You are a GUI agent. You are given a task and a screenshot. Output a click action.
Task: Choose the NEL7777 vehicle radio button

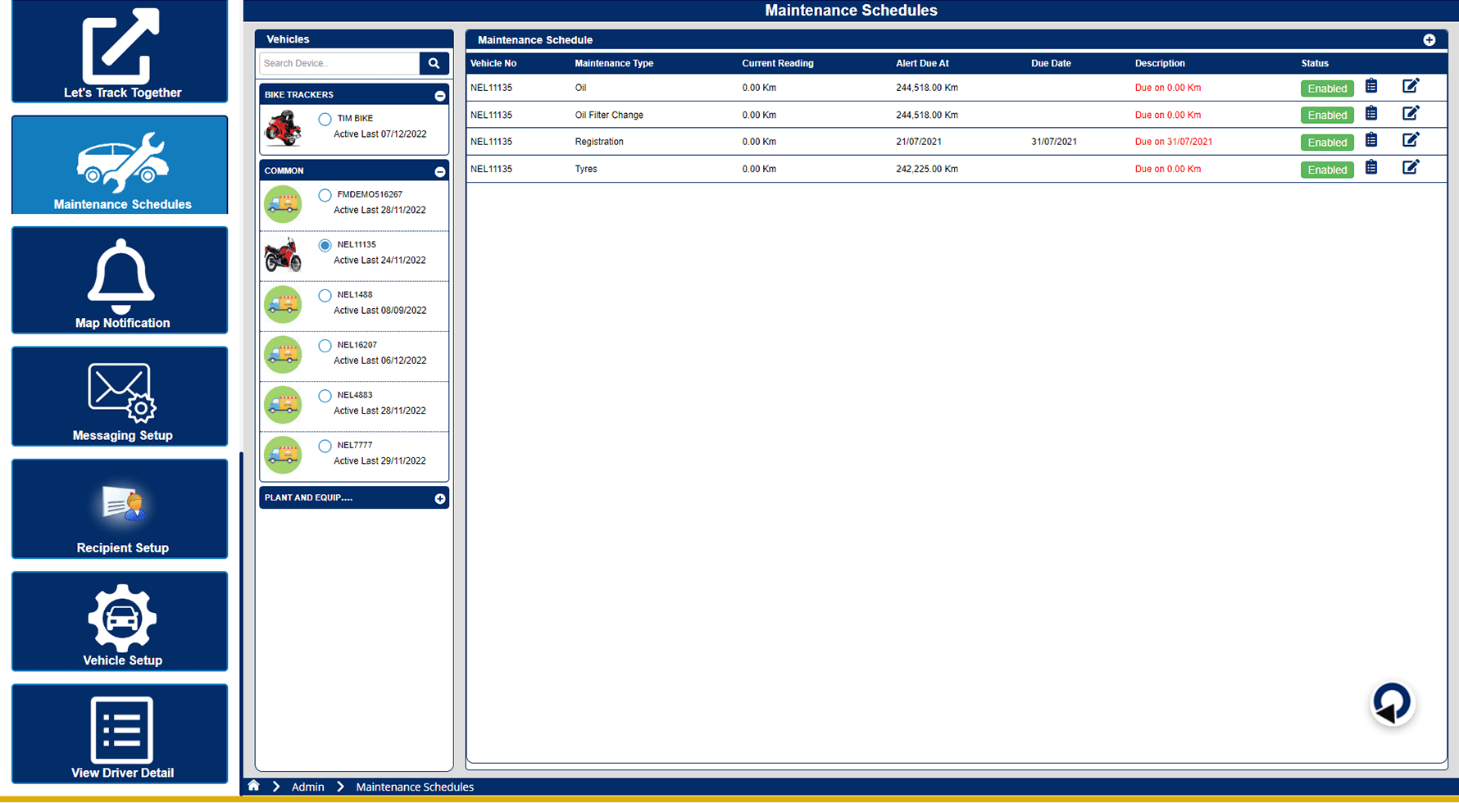coord(325,446)
